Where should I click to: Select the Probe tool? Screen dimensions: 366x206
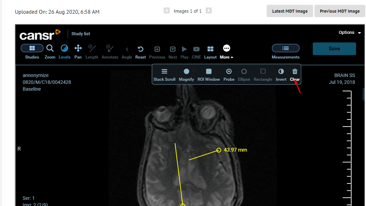point(229,74)
